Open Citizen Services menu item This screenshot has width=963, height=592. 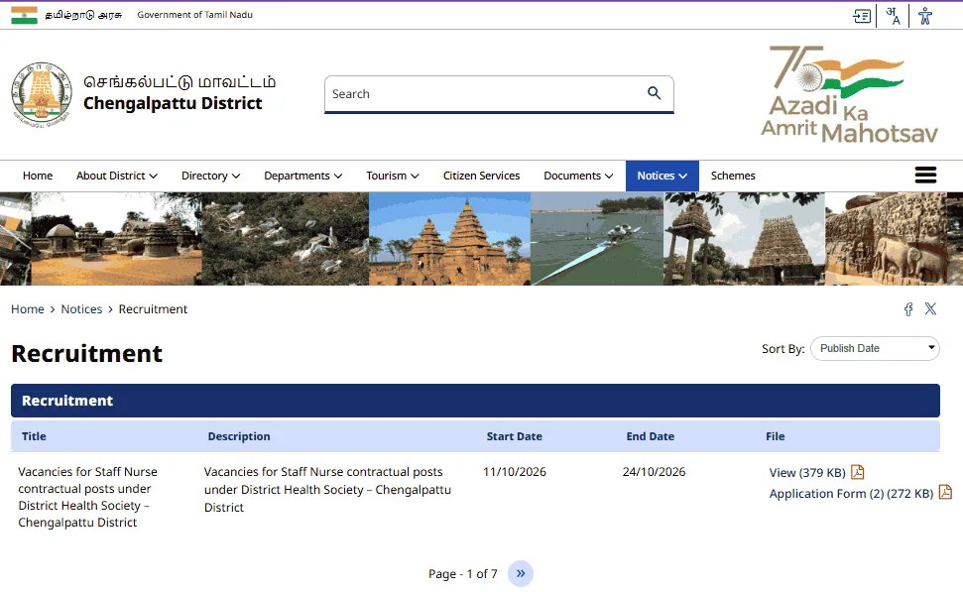click(x=482, y=176)
